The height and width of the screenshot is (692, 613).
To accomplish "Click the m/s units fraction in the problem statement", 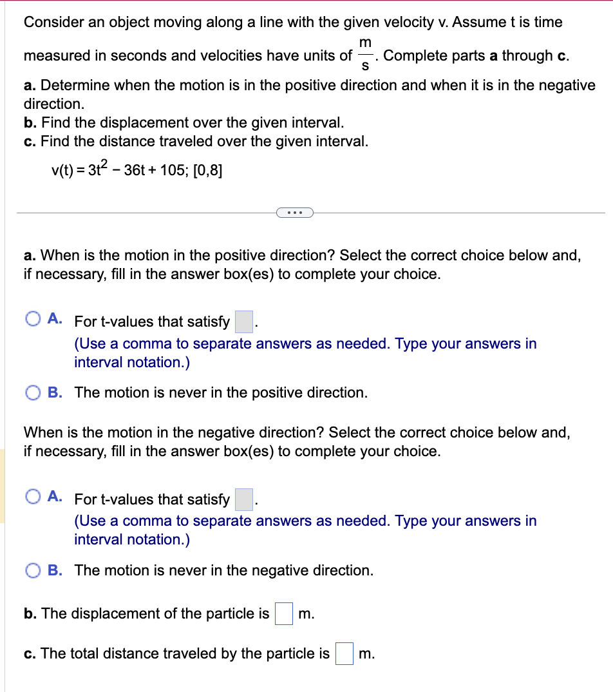I will pos(365,55).
